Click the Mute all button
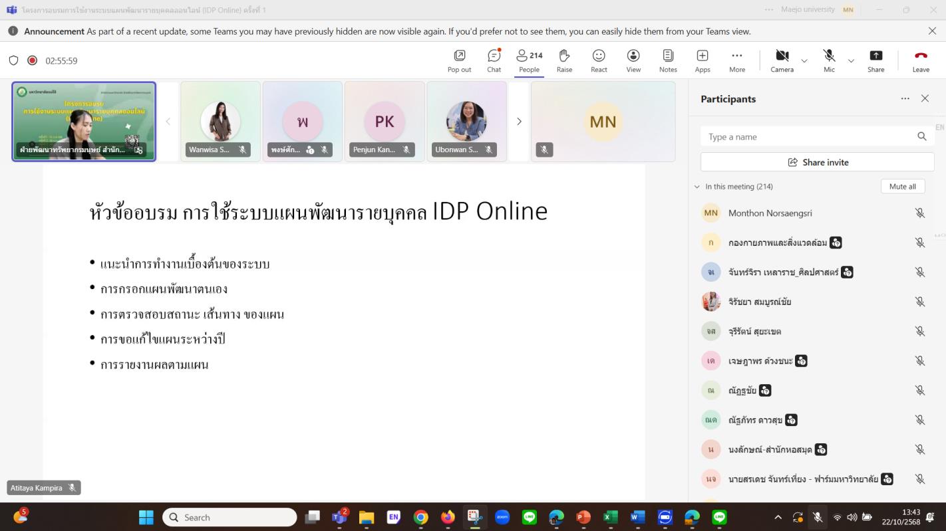 902,187
